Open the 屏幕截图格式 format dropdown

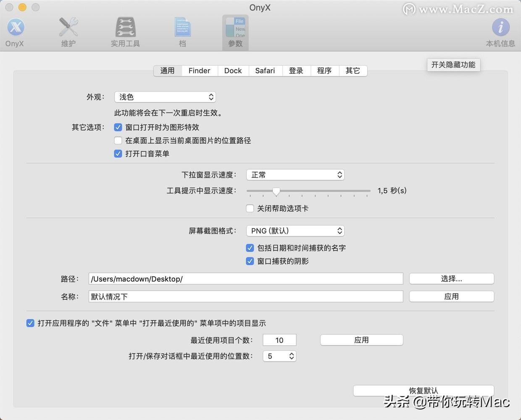(295, 231)
